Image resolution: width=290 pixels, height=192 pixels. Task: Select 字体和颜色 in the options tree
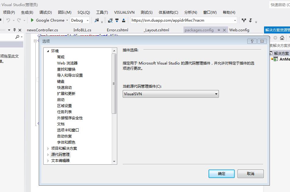pyautogui.click(x=66, y=142)
